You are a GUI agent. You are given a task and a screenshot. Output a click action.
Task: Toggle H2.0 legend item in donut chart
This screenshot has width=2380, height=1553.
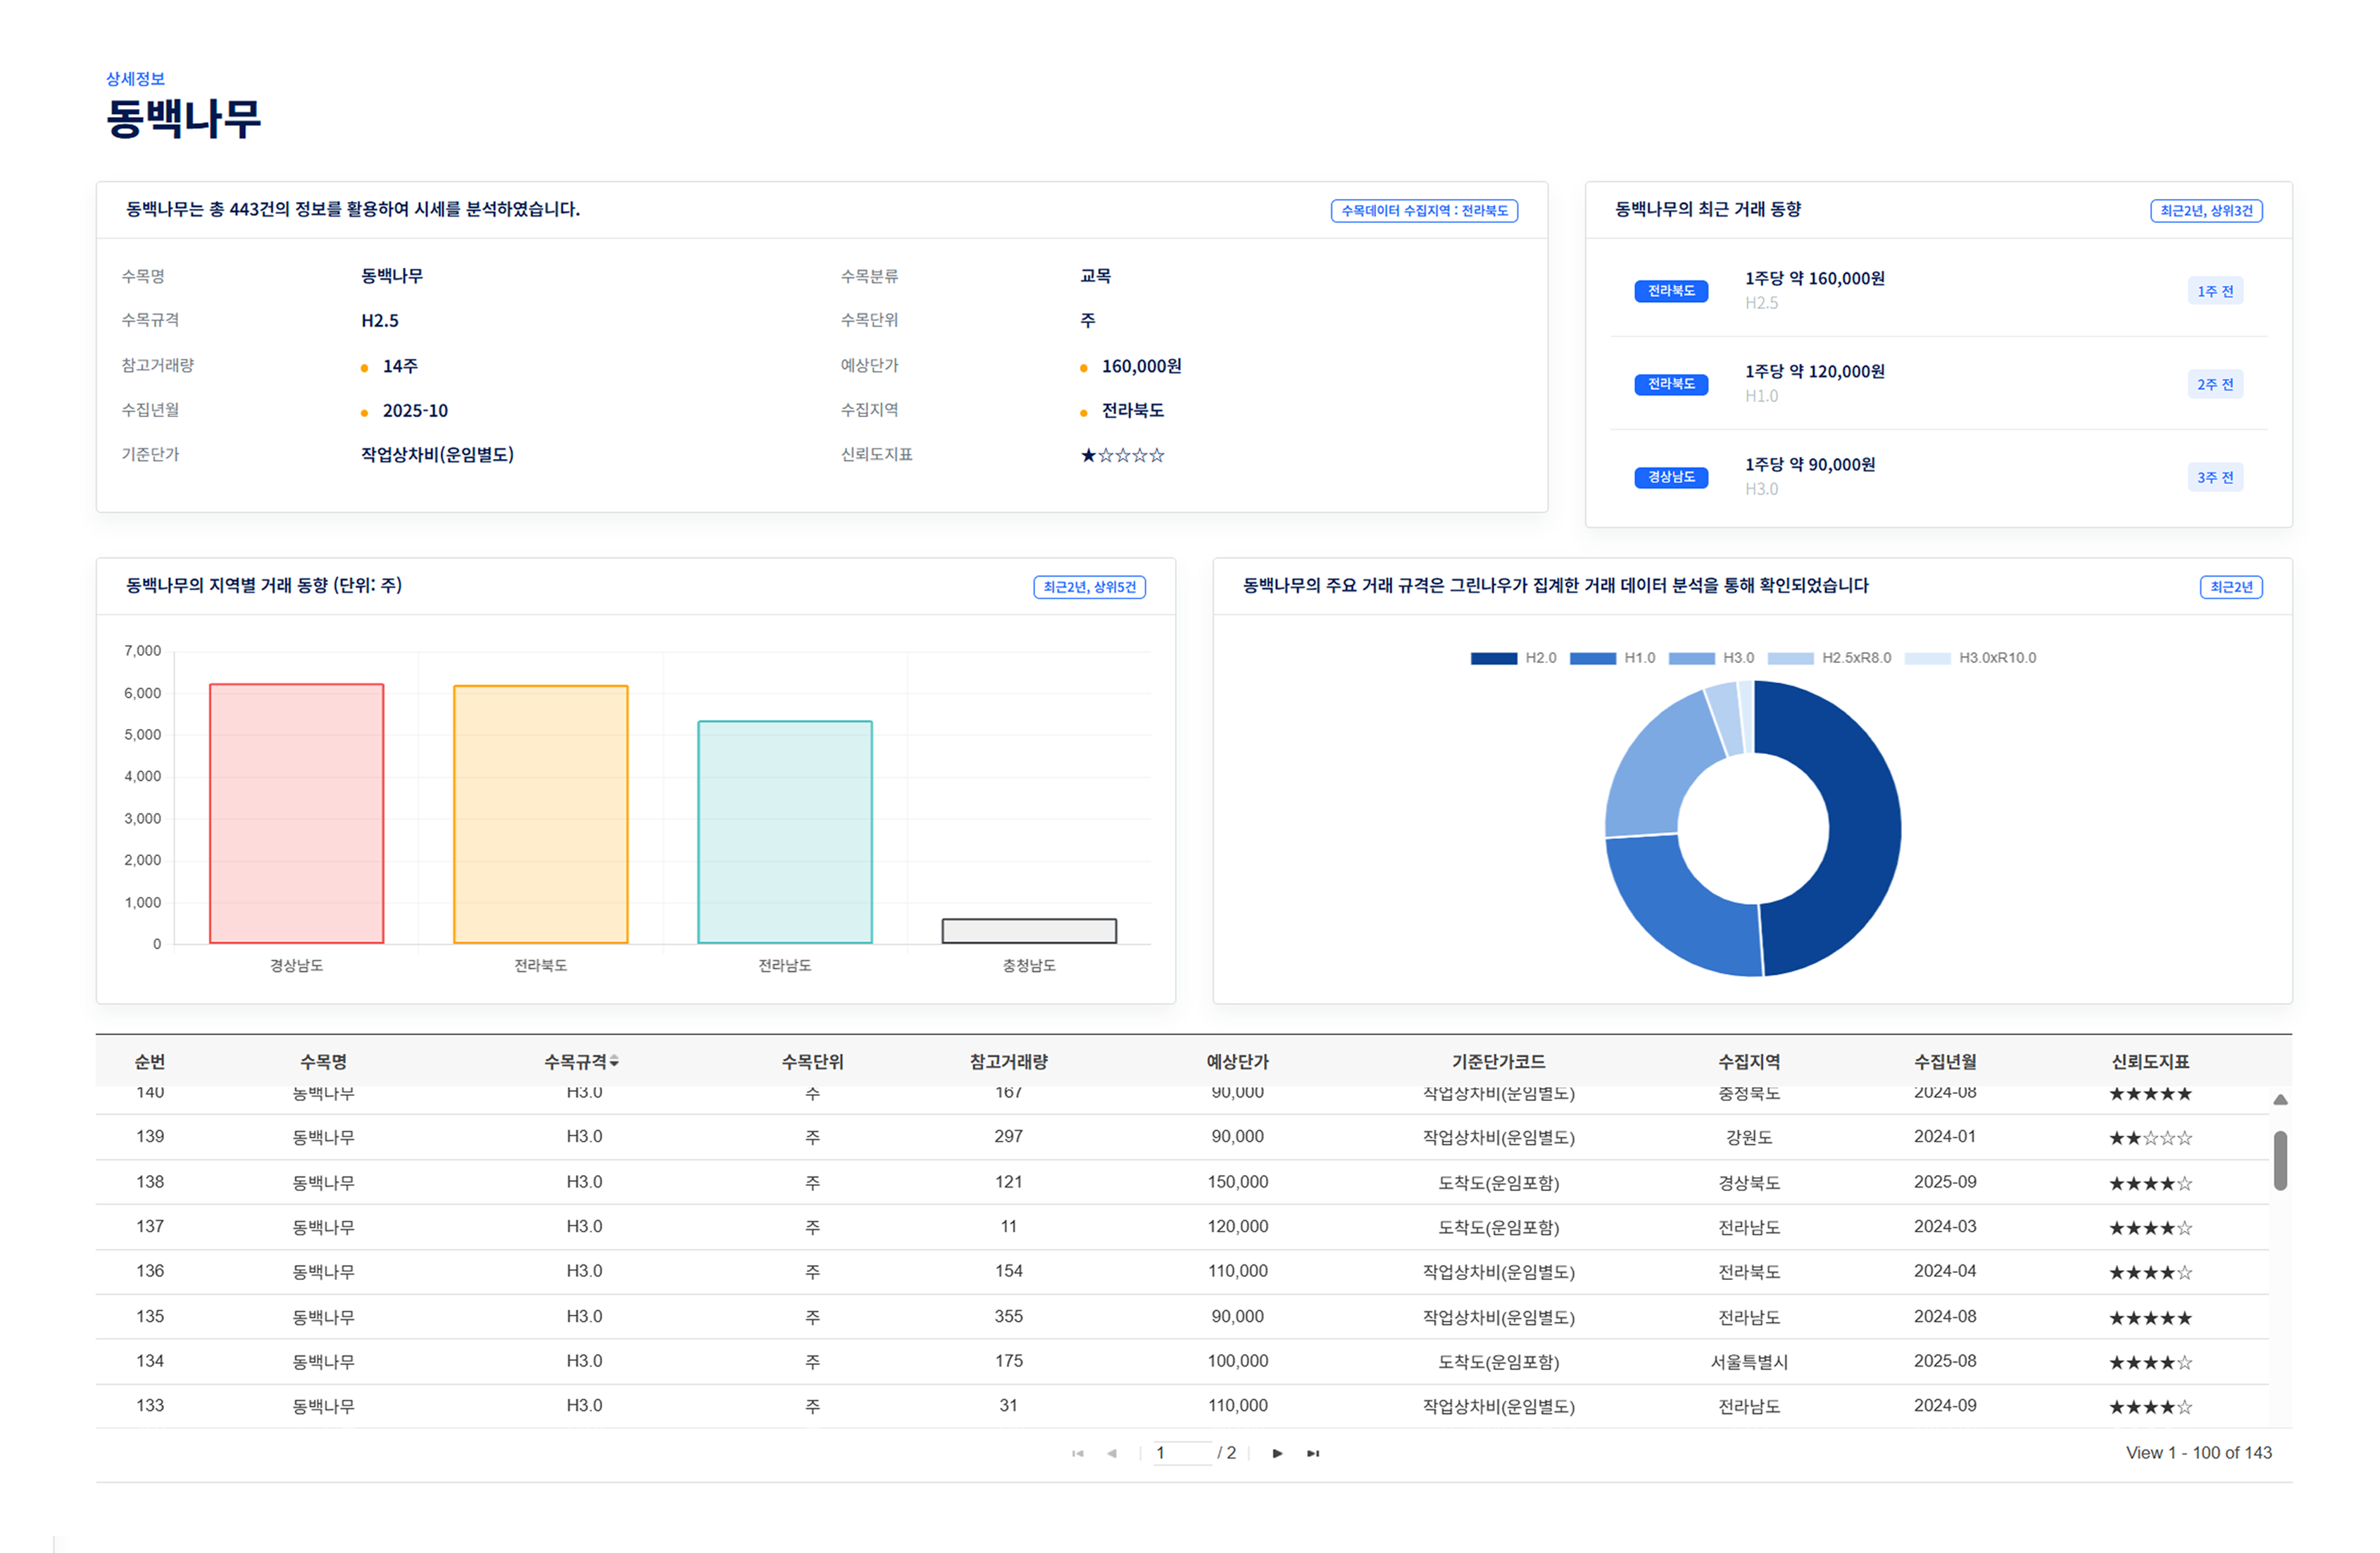[1513, 658]
